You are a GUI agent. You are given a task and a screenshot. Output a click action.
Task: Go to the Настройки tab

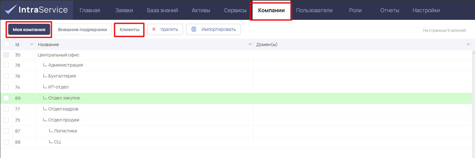(x=426, y=10)
